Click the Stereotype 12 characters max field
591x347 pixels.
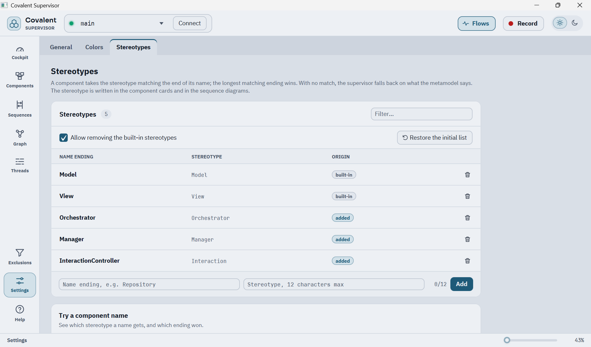pyautogui.click(x=334, y=284)
